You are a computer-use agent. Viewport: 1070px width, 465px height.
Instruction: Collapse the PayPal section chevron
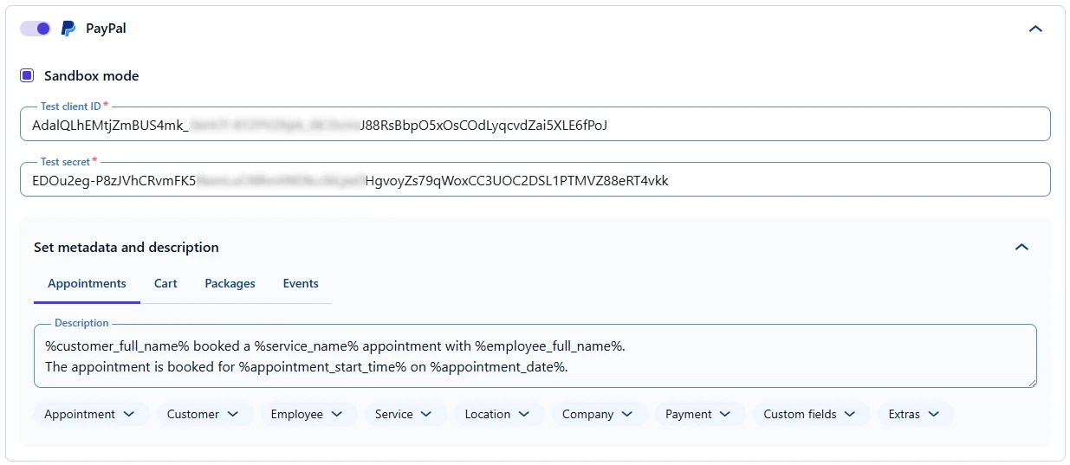(1034, 29)
